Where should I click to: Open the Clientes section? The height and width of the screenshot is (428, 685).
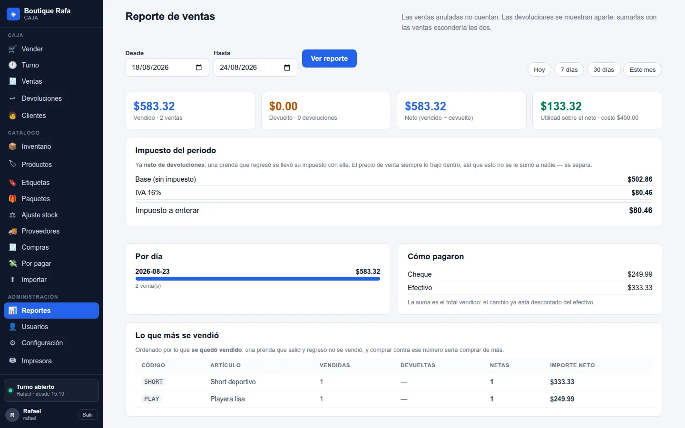pos(51,116)
